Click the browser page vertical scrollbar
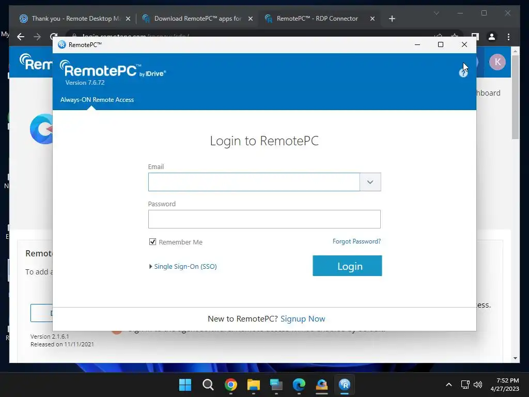This screenshot has width=529, height=397. point(515,97)
